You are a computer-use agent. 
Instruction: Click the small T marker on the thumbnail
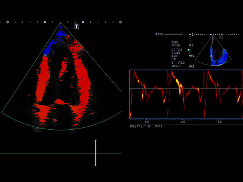pyautogui.click(x=221, y=37)
